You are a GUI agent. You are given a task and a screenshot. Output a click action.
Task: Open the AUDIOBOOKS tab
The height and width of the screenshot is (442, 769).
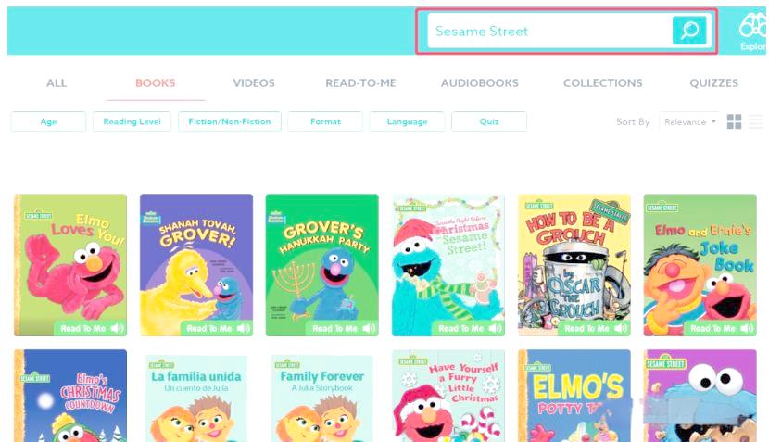coord(480,82)
